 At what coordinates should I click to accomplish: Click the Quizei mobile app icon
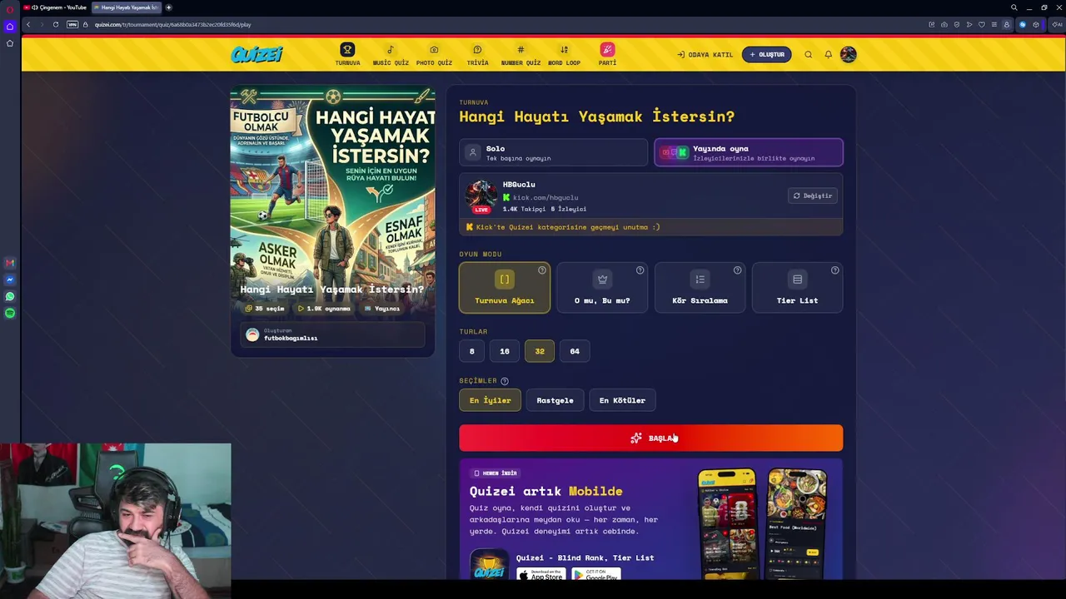tap(489, 564)
